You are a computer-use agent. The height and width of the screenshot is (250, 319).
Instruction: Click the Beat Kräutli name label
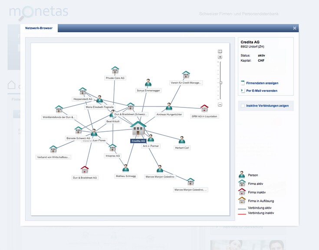point(113,121)
